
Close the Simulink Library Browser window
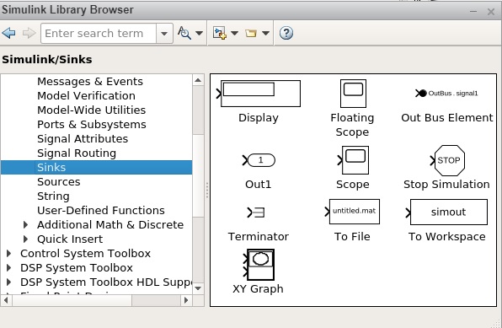point(491,12)
